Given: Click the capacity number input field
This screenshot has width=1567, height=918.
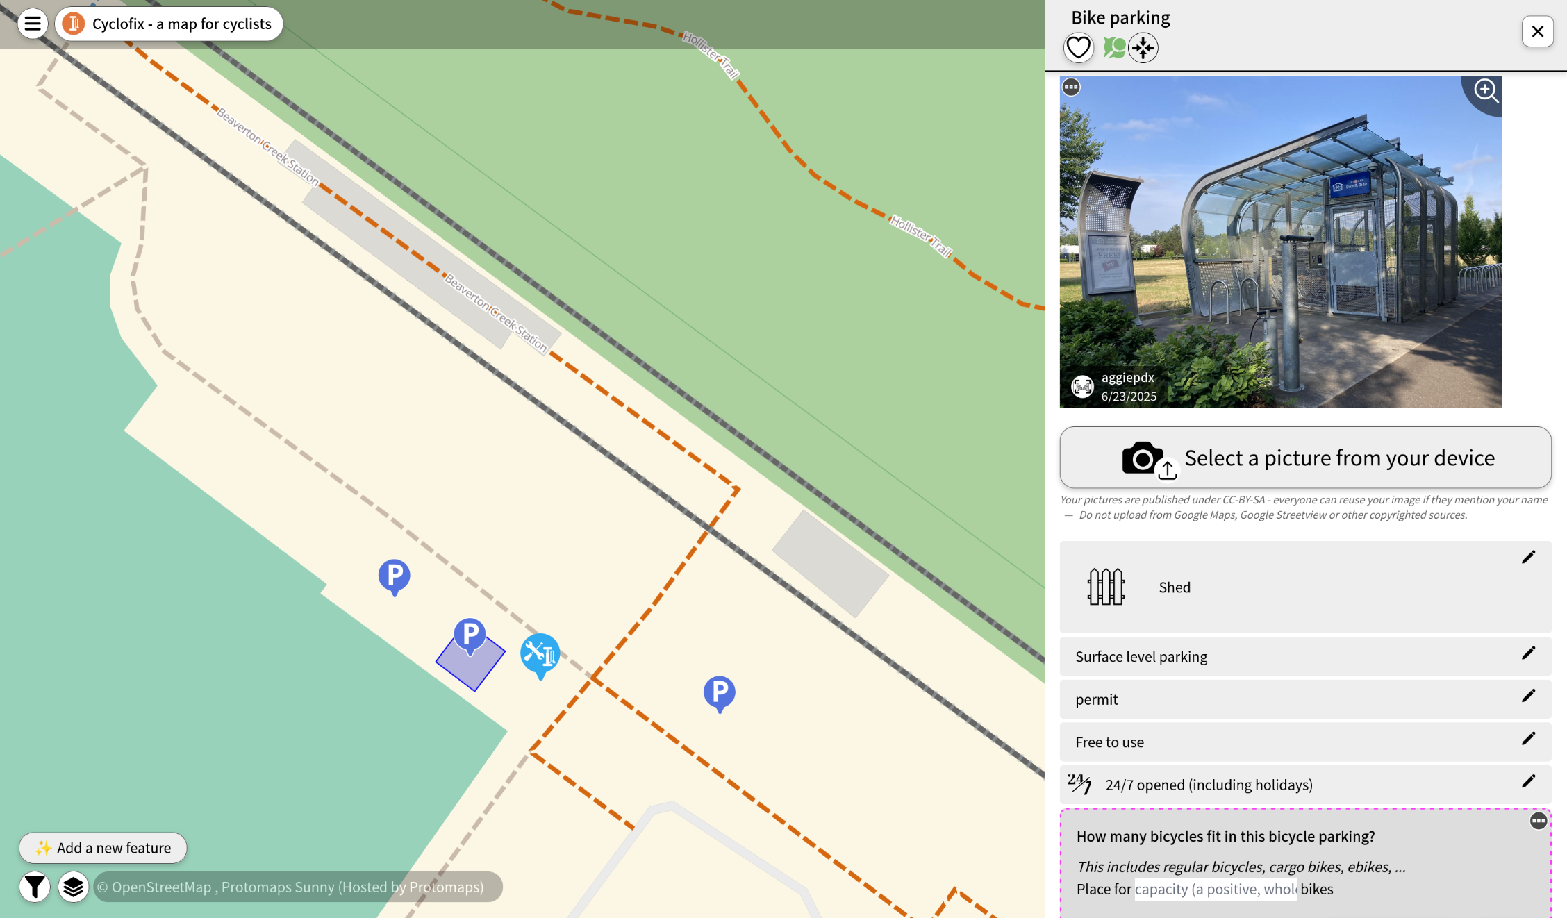Looking at the screenshot, I should pyautogui.click(x=1216, y=890).
